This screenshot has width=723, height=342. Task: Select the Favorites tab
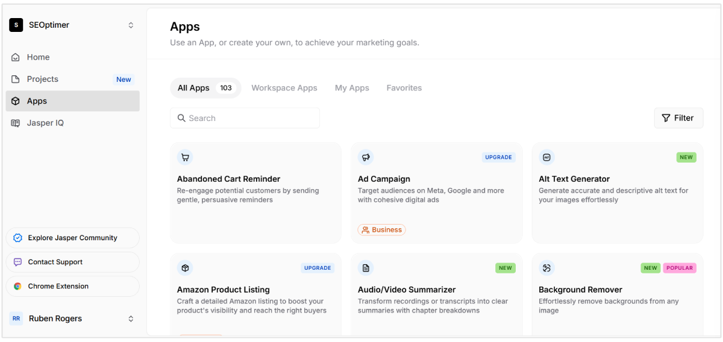click(x=404, y=88)
